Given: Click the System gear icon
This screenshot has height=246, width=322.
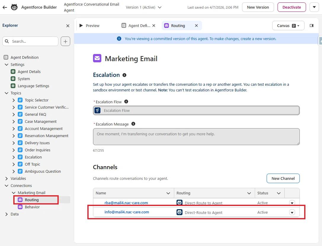Looking at the screenshot, I should pos(13,79).
